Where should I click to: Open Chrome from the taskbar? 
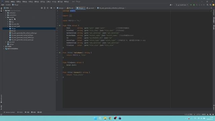(x=110, y=118)
